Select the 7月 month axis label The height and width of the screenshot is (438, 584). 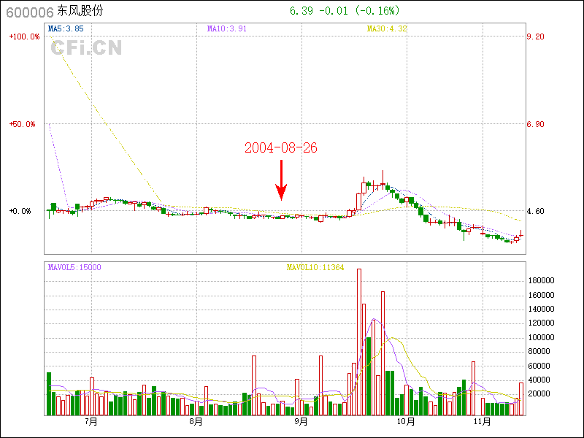91,421
